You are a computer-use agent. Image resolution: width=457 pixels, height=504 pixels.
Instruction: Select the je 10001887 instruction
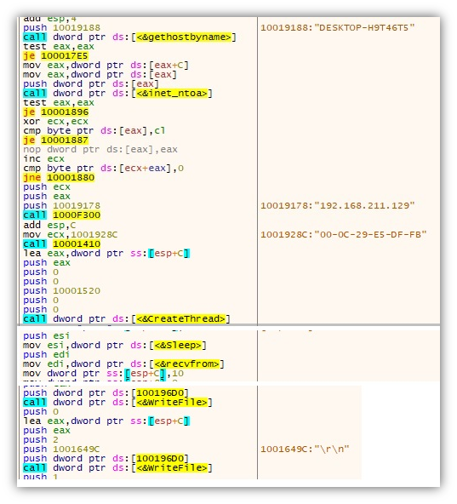point(55,140)
